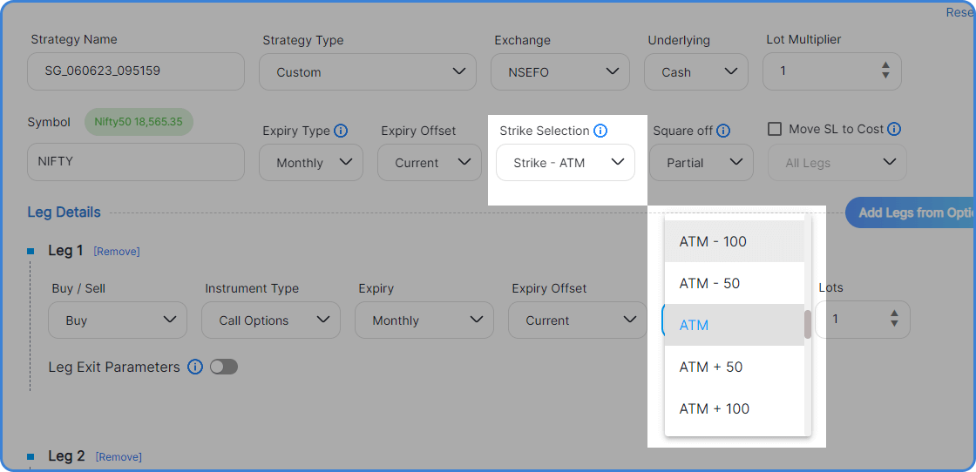The height and width of the screenshot is (472, 976).
Task: Open the All Legs dropdown
Action: point(837,162)
